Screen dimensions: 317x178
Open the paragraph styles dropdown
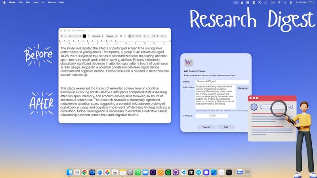(x=63, y=36)
